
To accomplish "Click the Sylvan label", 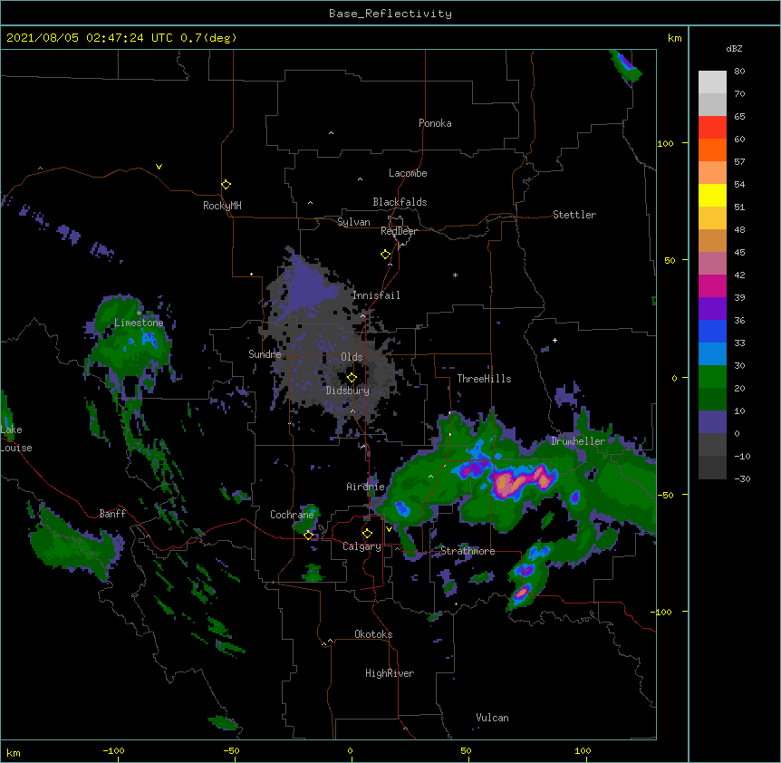I will [353, 222].
